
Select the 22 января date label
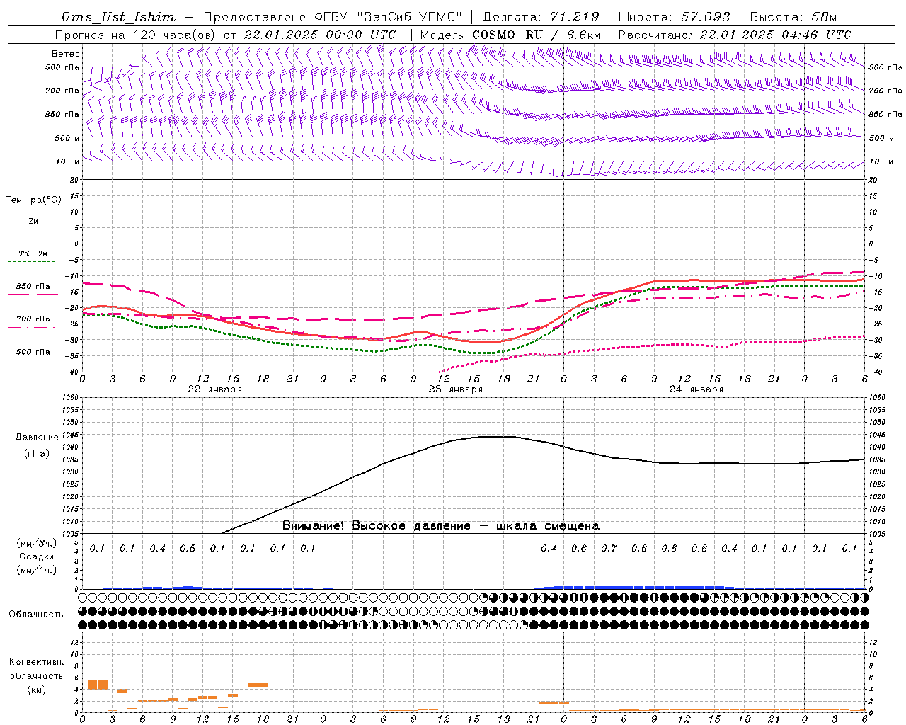215,389
